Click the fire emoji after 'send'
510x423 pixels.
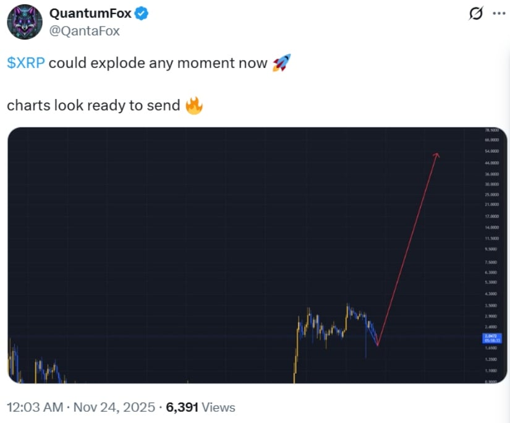194,105
